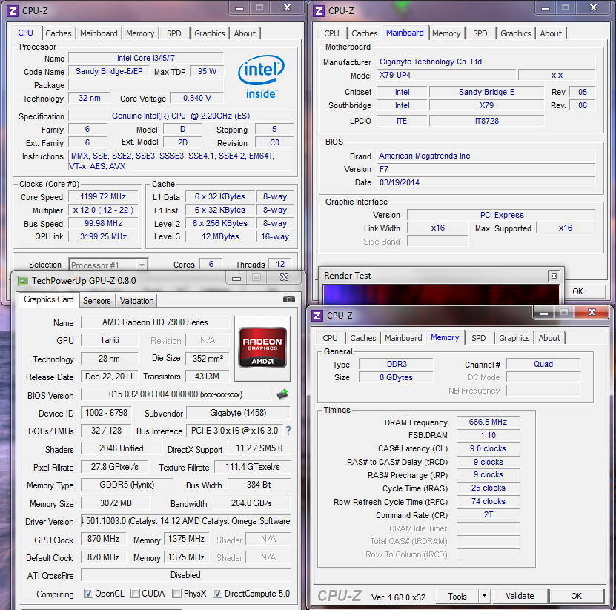Click the GPU-Z BIOS save chip icon
This screenshot has width=616, height=610.
[x=282, y=394]
